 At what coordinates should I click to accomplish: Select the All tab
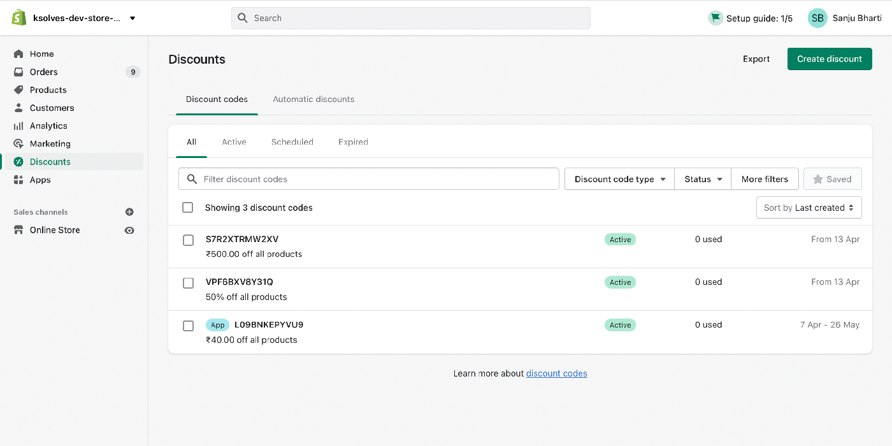tap(191, 142)
